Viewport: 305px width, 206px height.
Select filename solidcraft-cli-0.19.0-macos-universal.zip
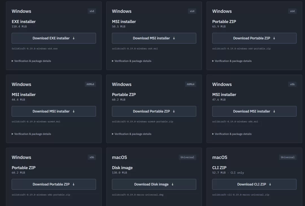(241, 195)
